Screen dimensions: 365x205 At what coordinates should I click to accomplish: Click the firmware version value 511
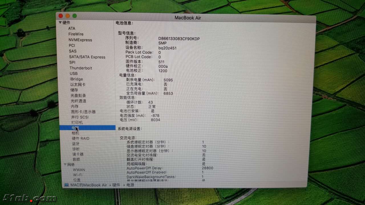[x=161, y=62]
